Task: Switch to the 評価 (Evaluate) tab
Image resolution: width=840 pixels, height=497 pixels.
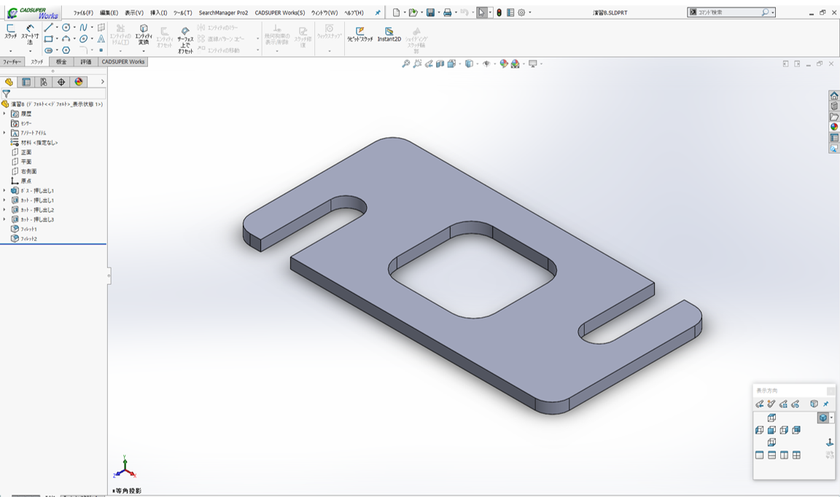Action: (x=86, y=62)
